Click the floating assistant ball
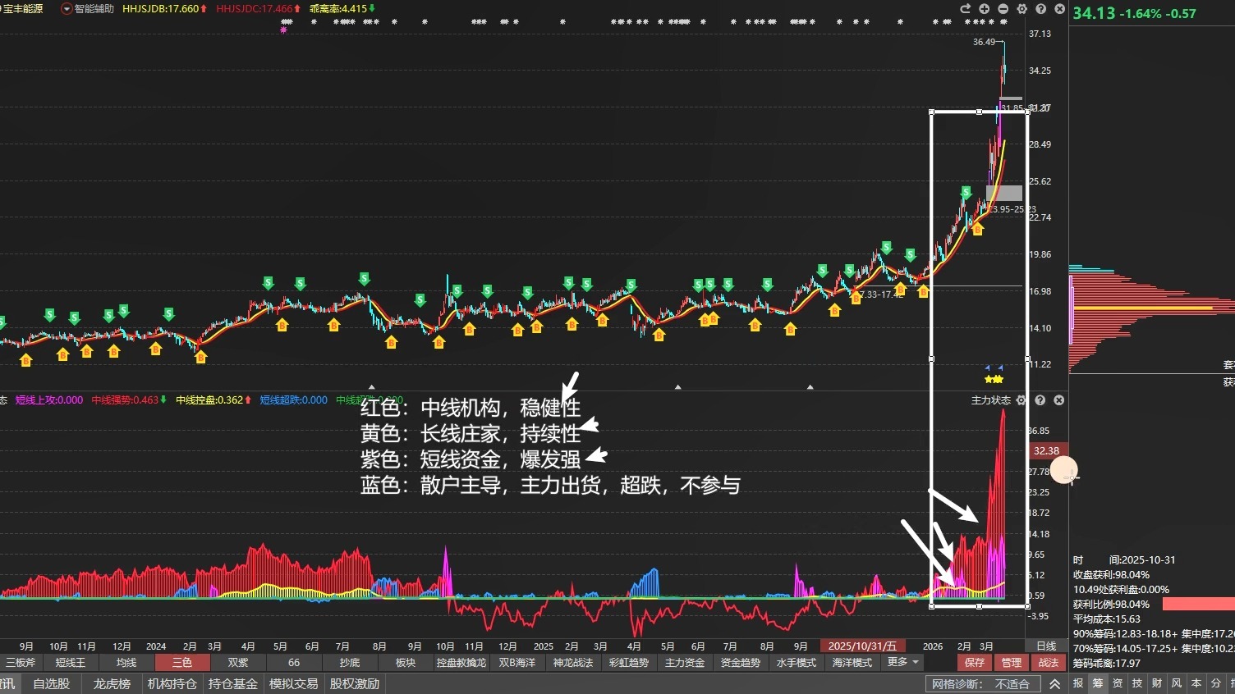This screenshot has height=694, width=1235. (1063, 470)
